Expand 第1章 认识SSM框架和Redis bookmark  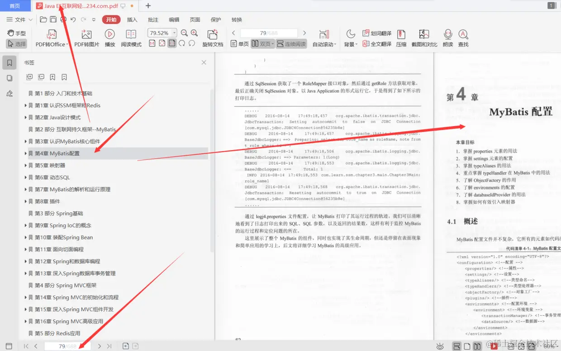26,105
